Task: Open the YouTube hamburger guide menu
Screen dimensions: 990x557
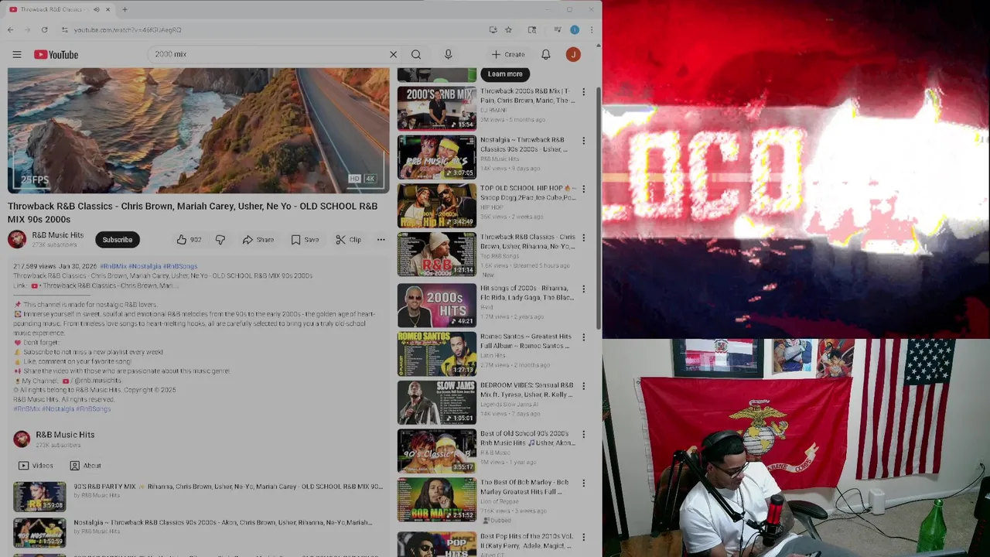Action: 17,54
